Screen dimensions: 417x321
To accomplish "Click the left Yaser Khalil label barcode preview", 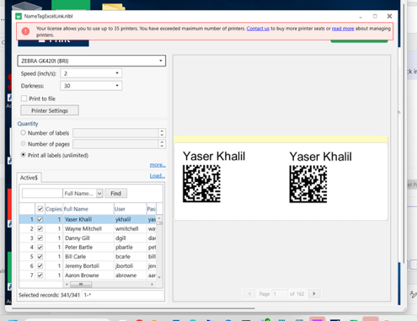I will point(201,184).
